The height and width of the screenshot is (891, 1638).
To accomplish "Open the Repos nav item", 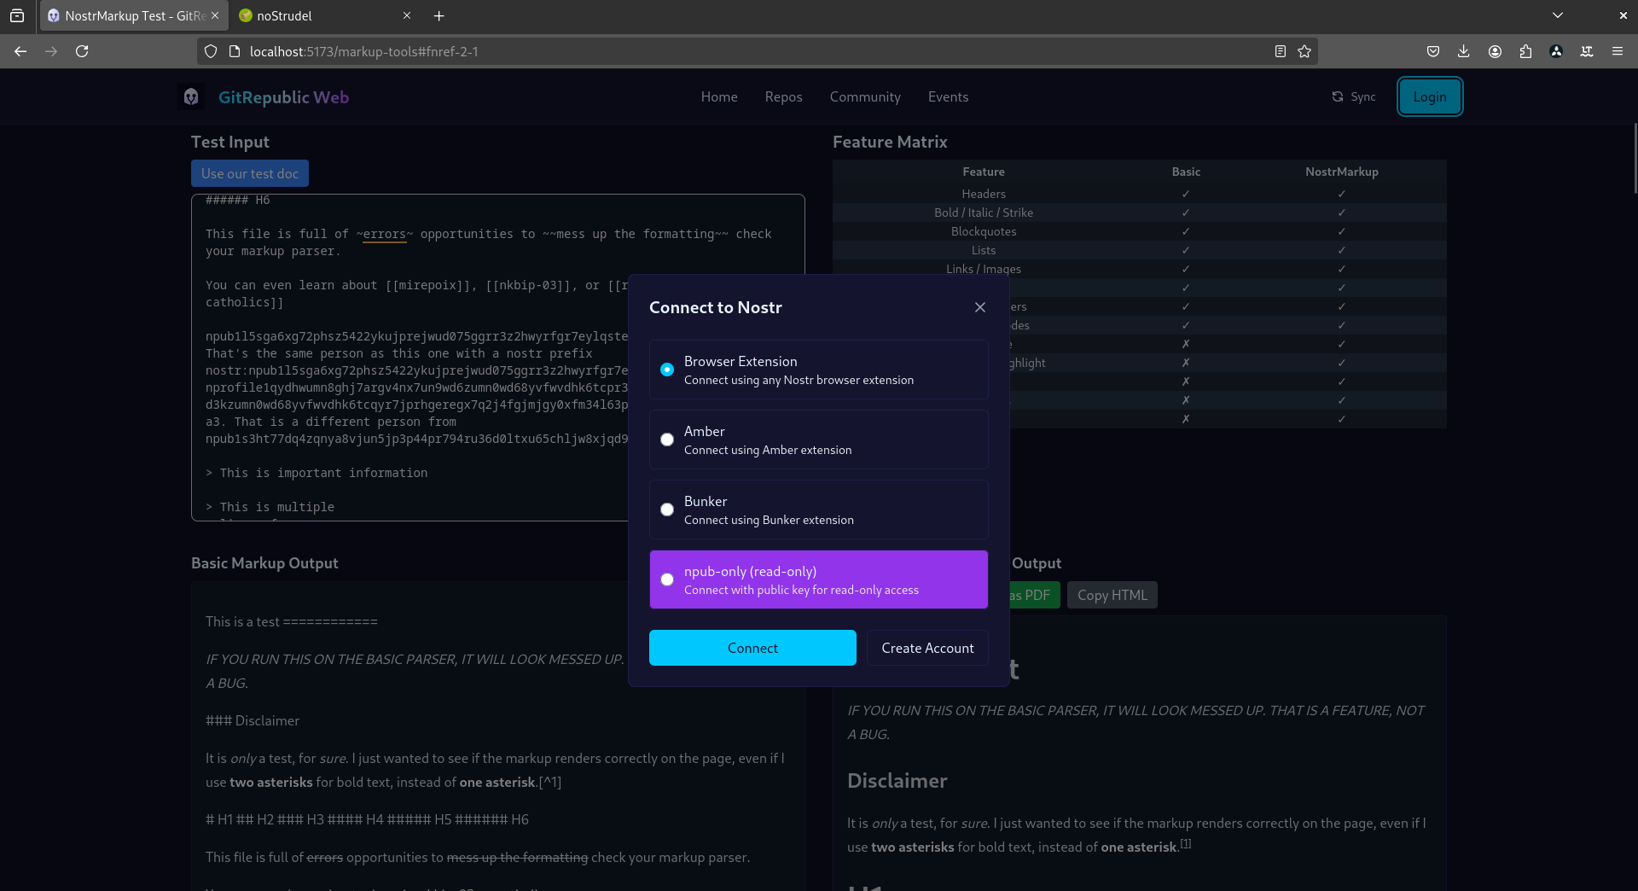I will pyautogui.click(x=783, y=96).
